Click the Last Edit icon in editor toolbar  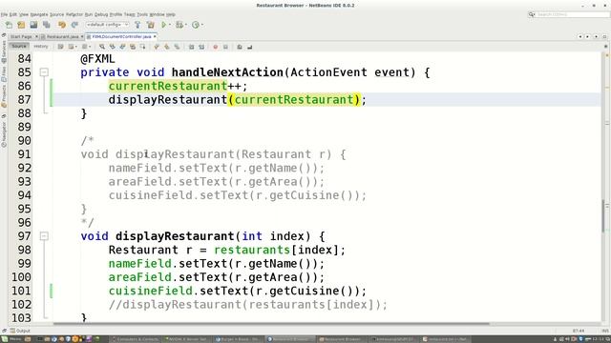[60, 47]
